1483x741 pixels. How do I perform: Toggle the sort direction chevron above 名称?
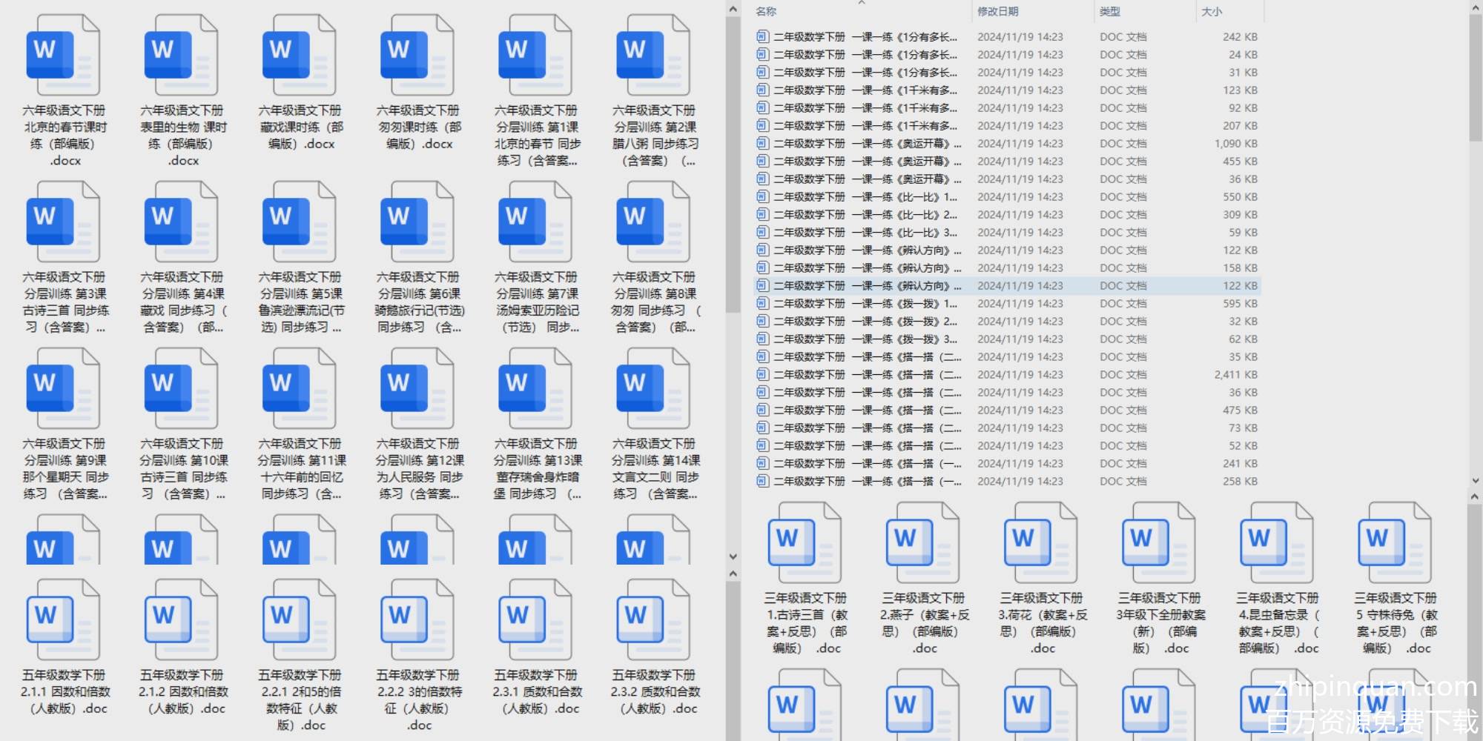(x=862, y=3)
